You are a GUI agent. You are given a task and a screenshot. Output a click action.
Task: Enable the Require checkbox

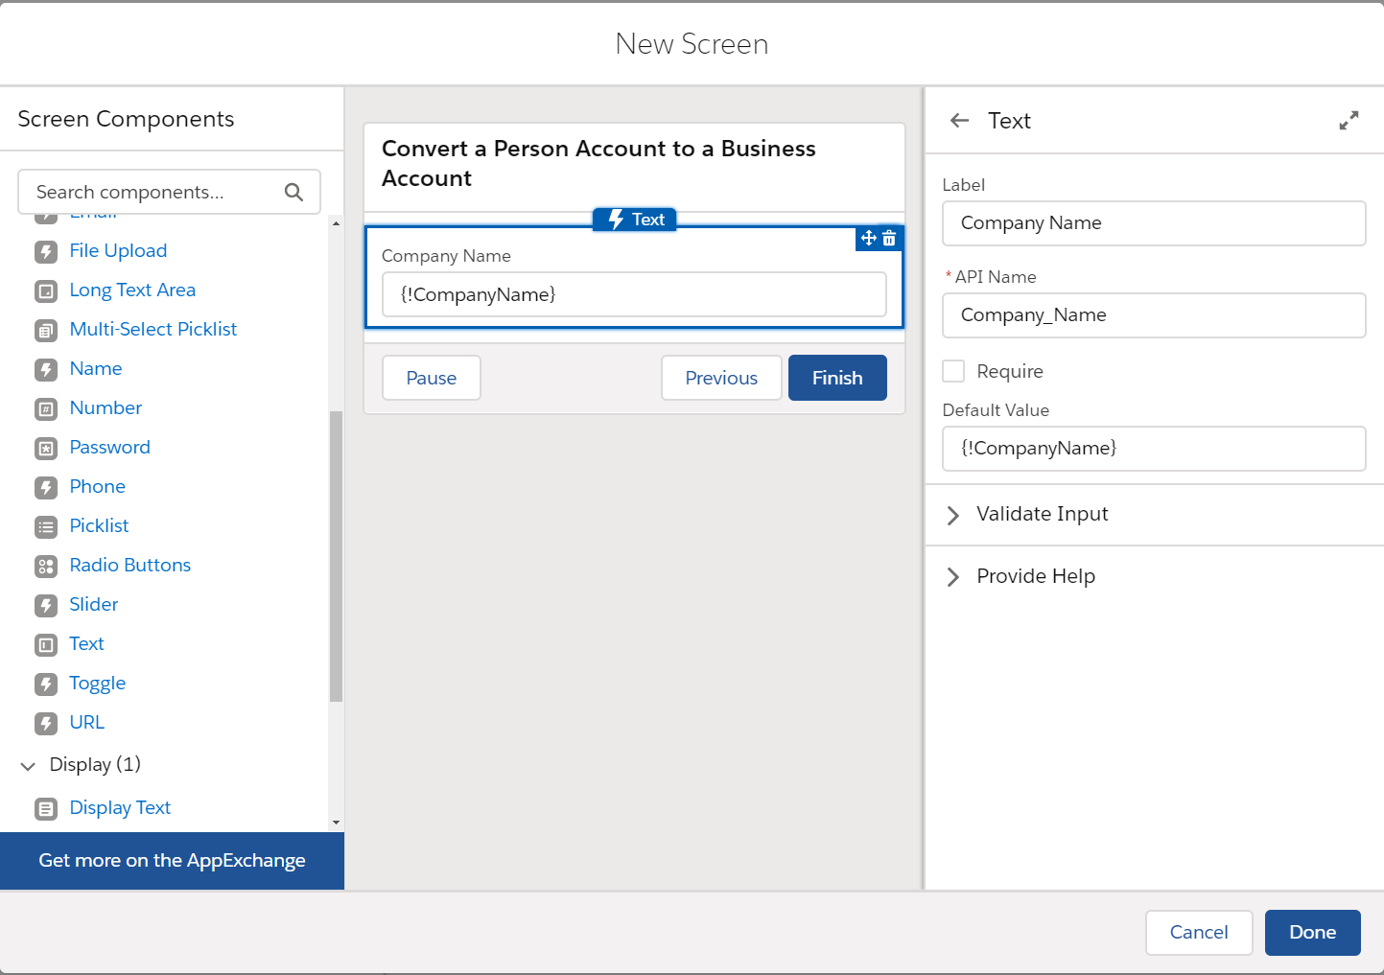(952, 371)
